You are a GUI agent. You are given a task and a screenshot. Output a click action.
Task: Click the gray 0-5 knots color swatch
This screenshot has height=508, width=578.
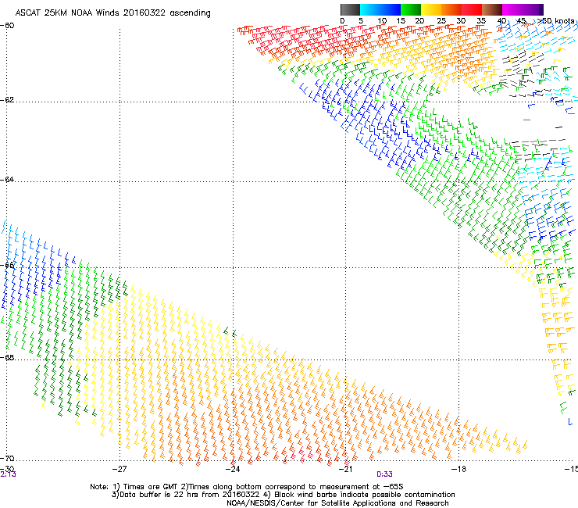350,9
